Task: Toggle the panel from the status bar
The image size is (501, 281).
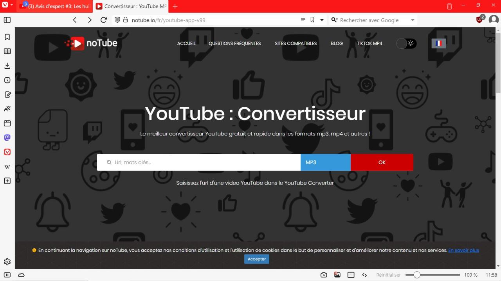Action: (7, 275)
